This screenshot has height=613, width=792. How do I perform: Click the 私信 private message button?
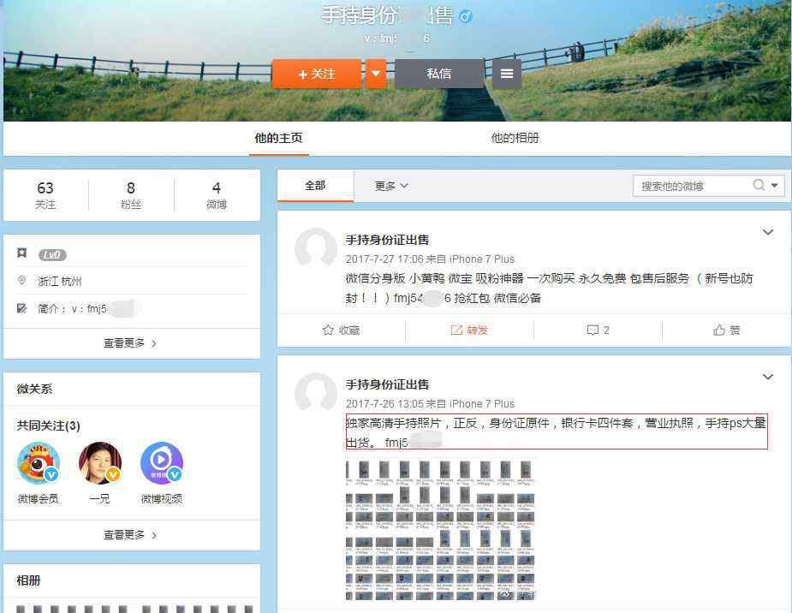438,74
